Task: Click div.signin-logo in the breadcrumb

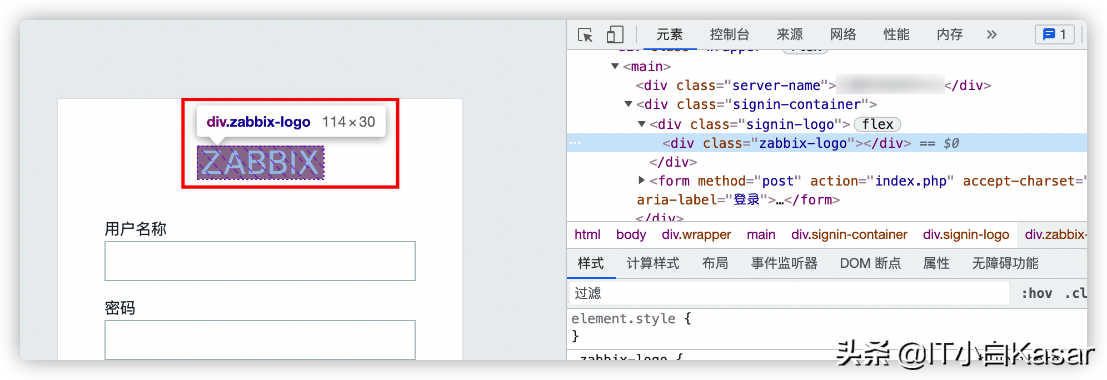Action: [x=966, y=234]
